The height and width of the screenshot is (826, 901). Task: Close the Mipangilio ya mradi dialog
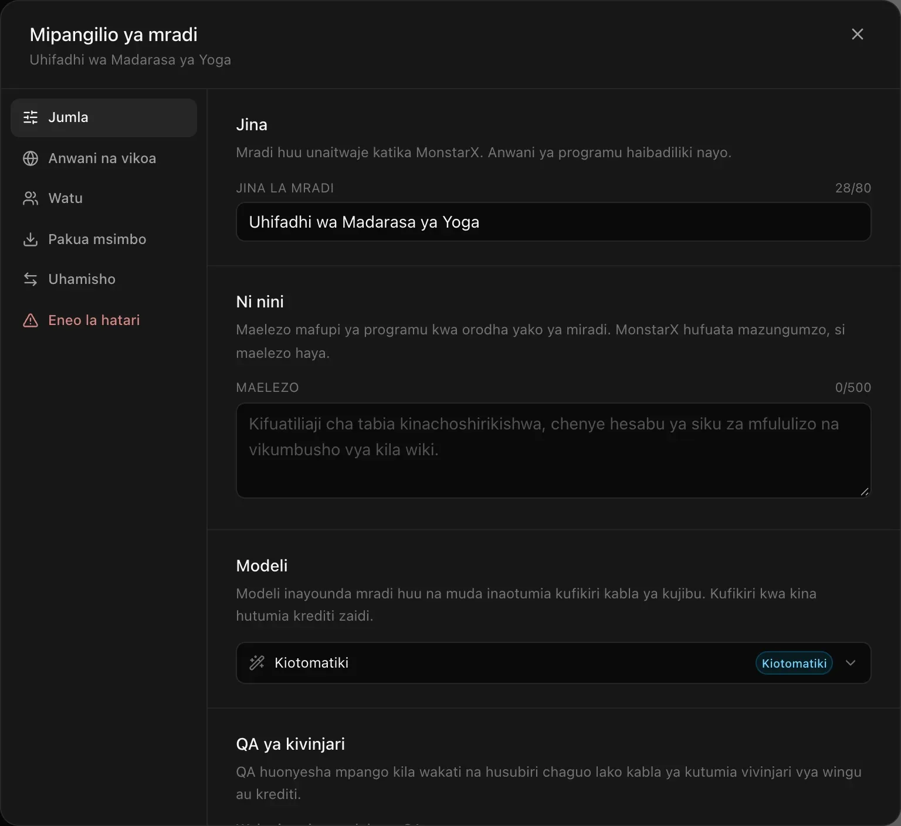coord(857,35)
